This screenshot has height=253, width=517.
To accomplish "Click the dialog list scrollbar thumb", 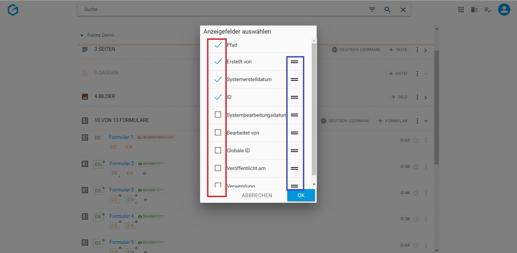I will point(314,109).
